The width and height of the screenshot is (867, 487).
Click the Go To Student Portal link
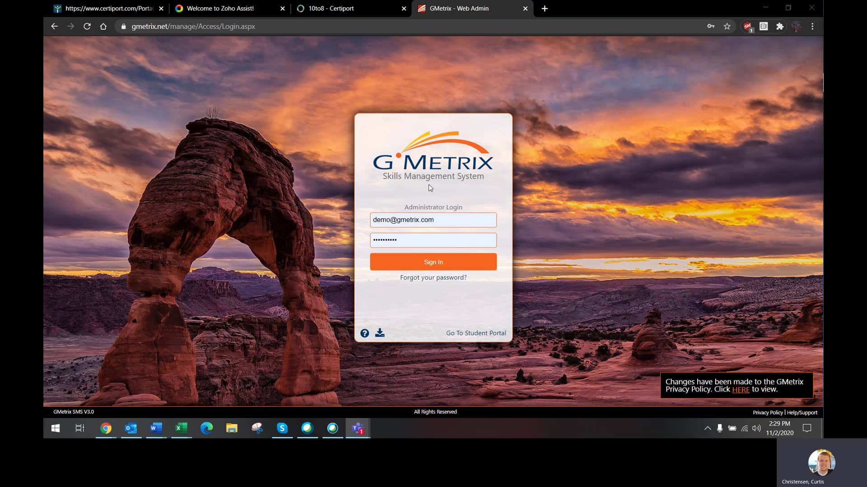coord(476,333)
